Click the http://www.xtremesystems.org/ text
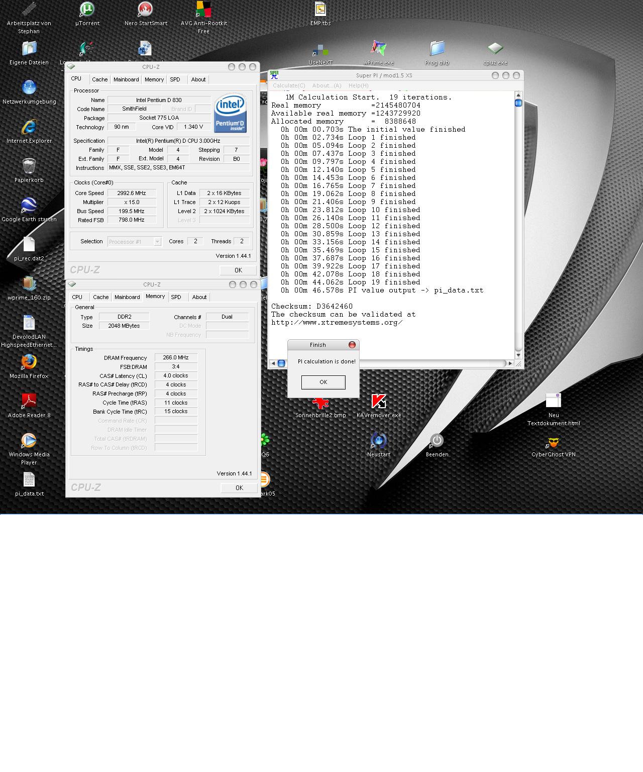Viewport: 643px width, 772px height. [337, 323]
